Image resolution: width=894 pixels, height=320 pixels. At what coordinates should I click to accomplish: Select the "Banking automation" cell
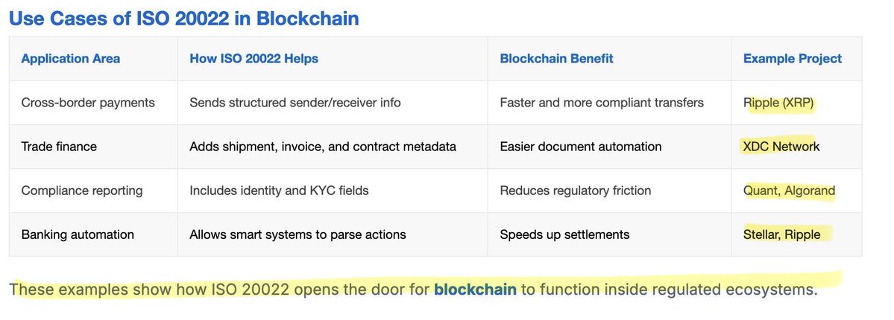(x=78, y=234)
